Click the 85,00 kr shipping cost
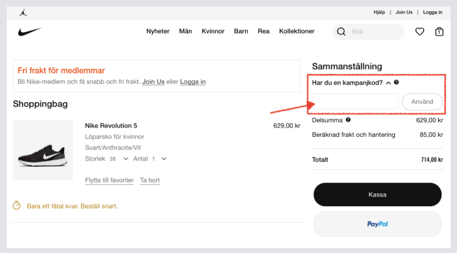 [431, 135]
